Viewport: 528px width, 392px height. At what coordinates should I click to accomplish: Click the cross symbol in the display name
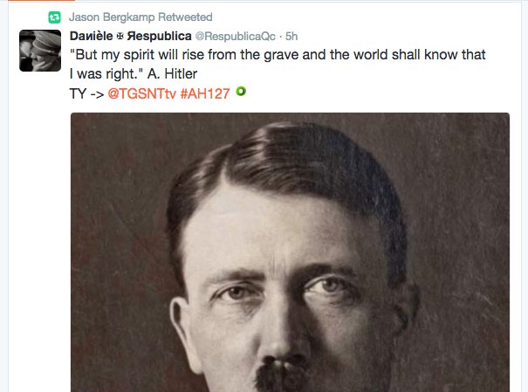pos(120,37)
